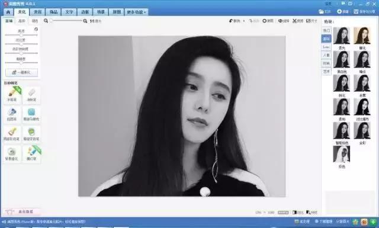Click the undo (撤销) toolbar button

click(x=235, y=21)
